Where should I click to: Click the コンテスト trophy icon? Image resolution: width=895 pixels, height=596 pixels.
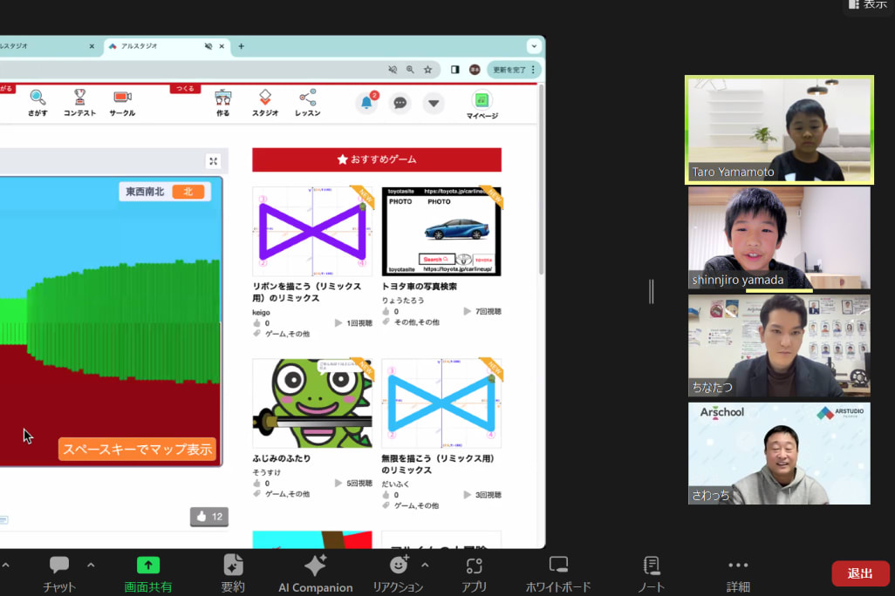click(79, 98)
